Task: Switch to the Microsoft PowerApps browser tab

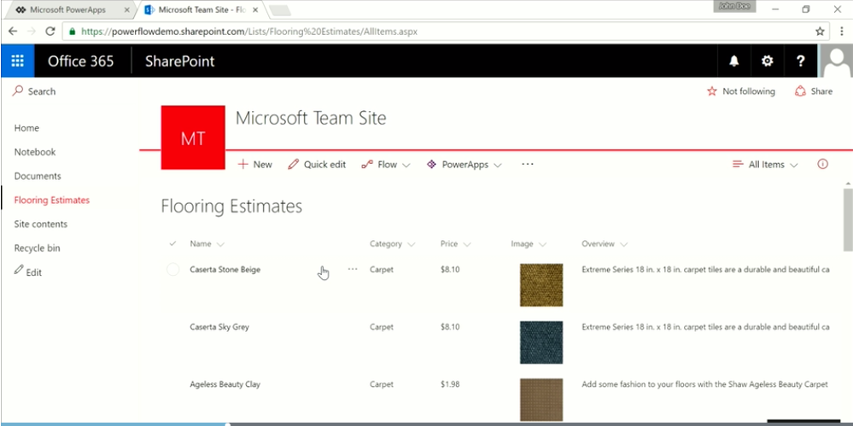Action: pos(67,9)
